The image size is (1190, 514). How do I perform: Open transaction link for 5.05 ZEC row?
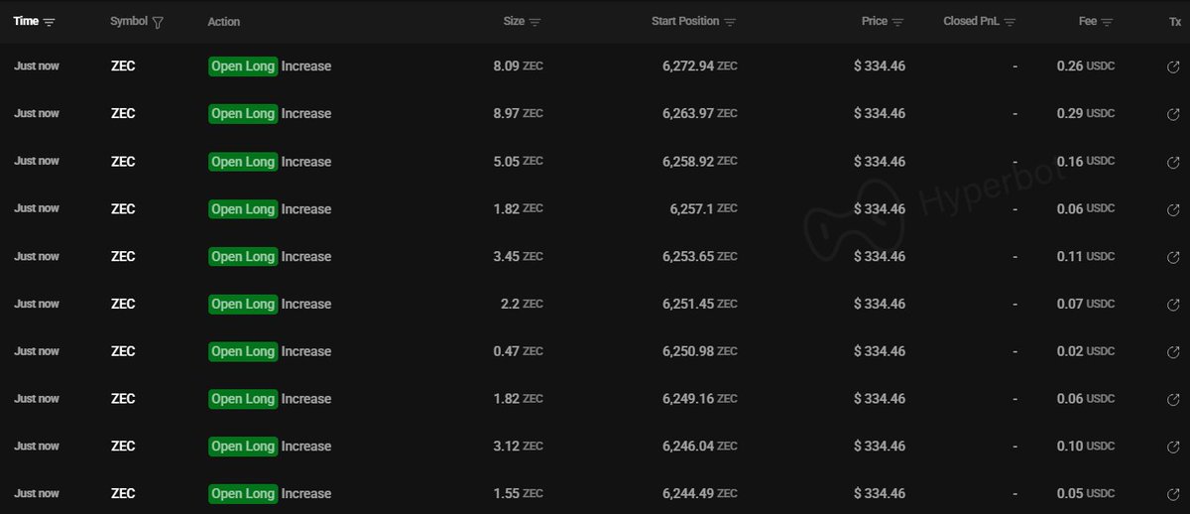tap(1174, 162)
